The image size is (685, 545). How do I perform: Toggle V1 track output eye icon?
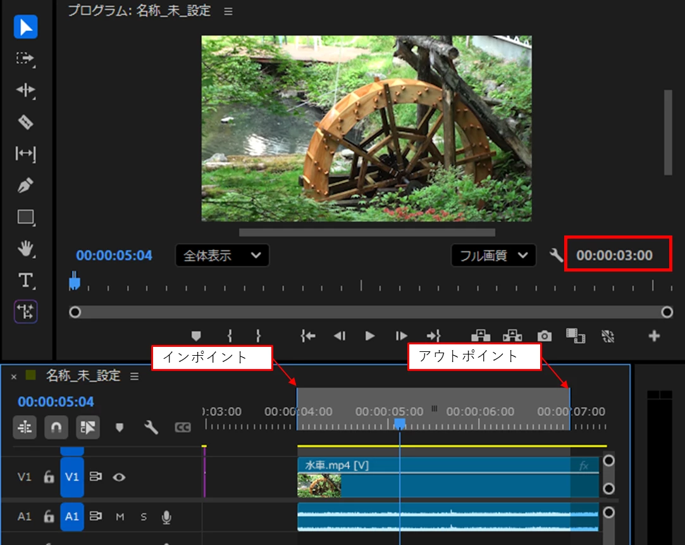(x=119, y=477)
